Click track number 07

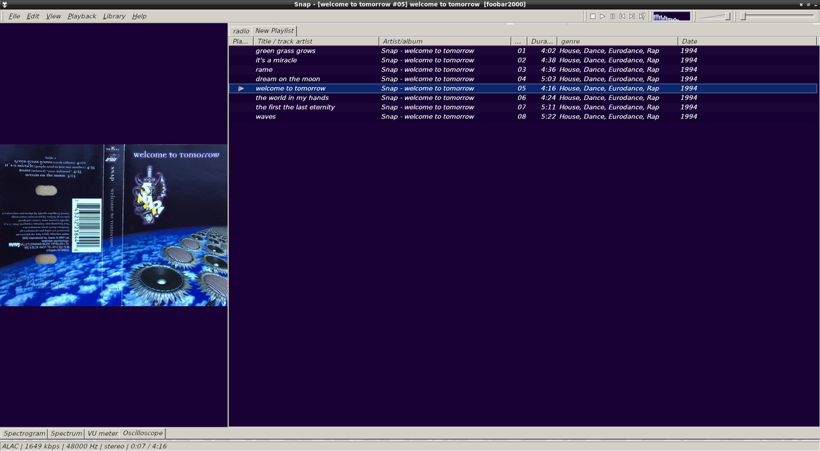(521, 107)
